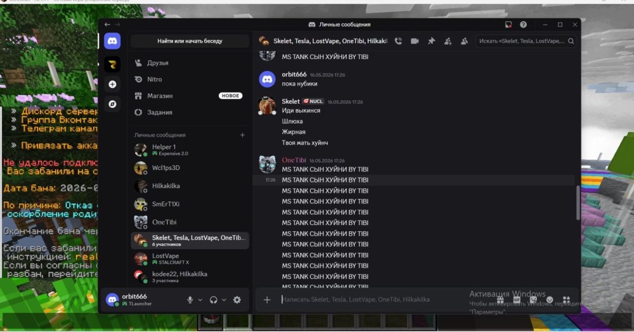Click the message "Иди выкинся"
This screenshot has width=634, height=332.
coord(301,111)
